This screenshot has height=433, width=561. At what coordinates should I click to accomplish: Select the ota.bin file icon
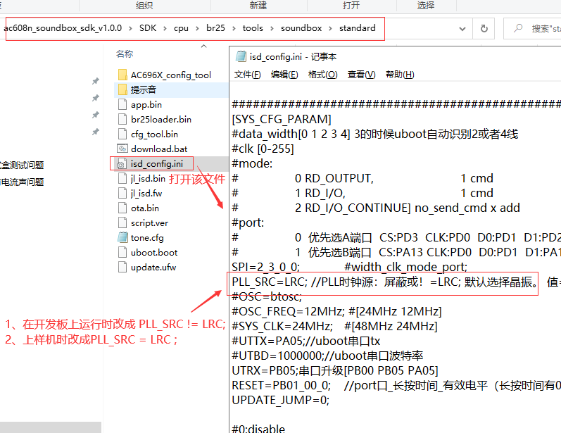coord(122,208)
